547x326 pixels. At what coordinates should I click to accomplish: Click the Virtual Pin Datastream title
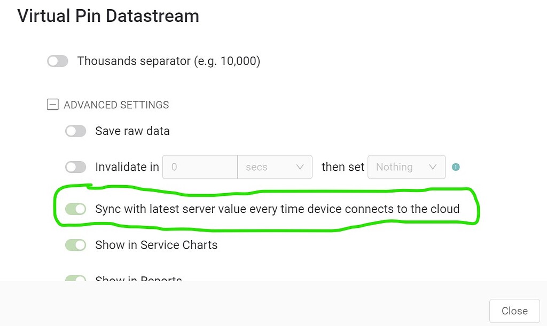point(108,16)
